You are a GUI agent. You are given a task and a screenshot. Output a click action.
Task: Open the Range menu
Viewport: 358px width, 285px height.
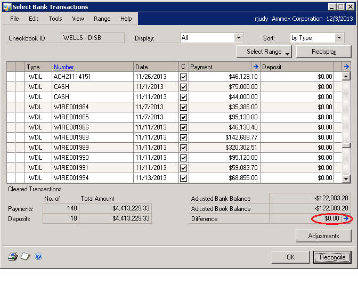click(102, 19)
